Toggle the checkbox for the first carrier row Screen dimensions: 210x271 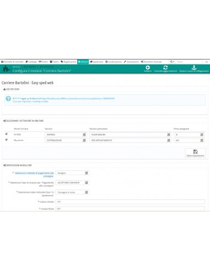(7, 134)
